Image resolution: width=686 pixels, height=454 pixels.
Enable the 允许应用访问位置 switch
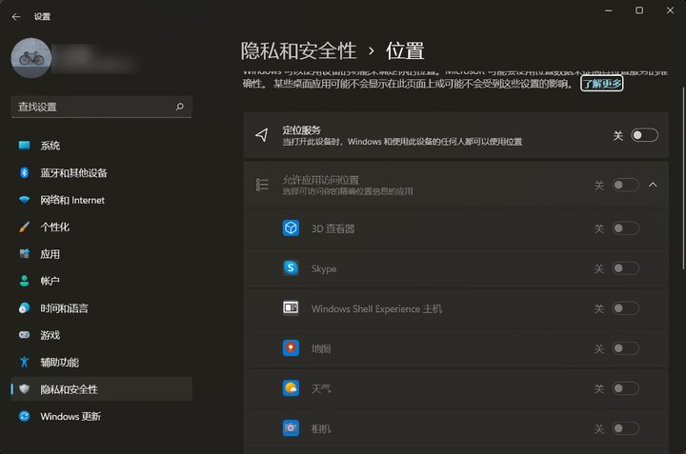click(x=625, y=185)
